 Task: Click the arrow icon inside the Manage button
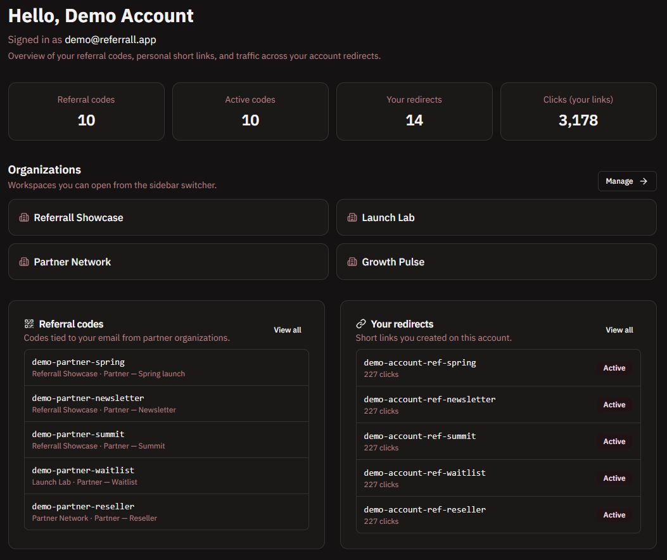[645, 181]
